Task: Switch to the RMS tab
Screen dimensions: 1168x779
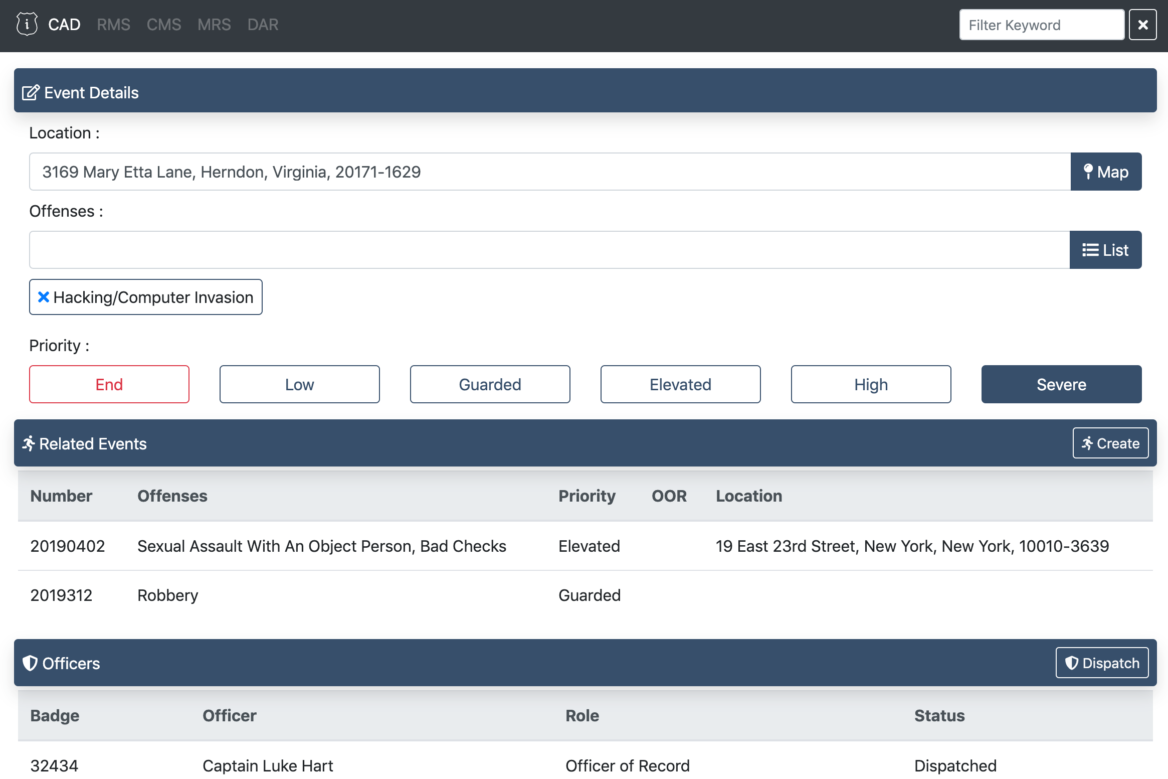Action: pos(113,25)
